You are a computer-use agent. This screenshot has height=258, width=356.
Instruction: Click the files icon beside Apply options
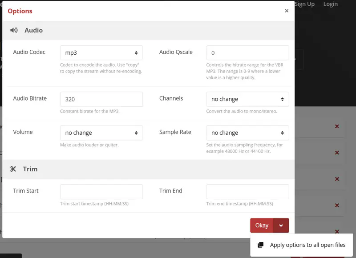262,245
